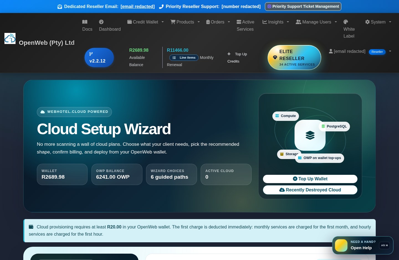Click the Orders clipboard icon
The height and width of the screenshot is (260, 399).
[208, 22]
